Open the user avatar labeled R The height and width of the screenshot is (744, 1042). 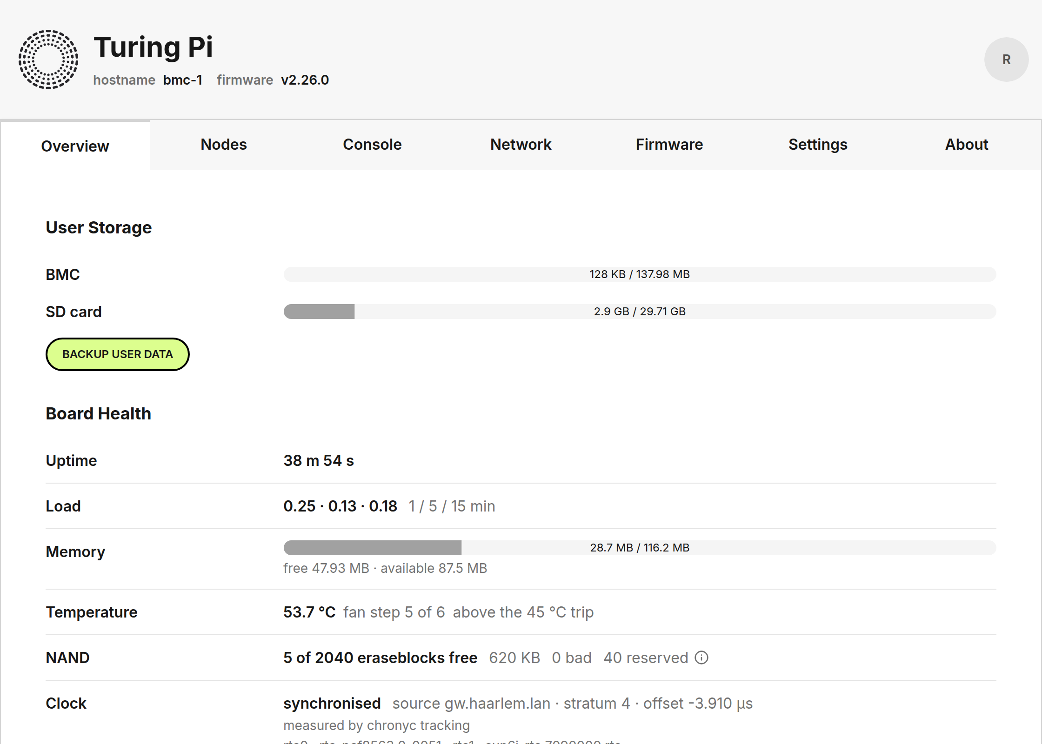(1006, 60)
